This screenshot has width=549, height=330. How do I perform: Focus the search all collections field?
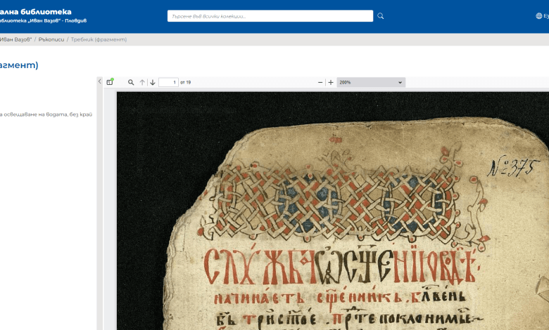(270, 16)
